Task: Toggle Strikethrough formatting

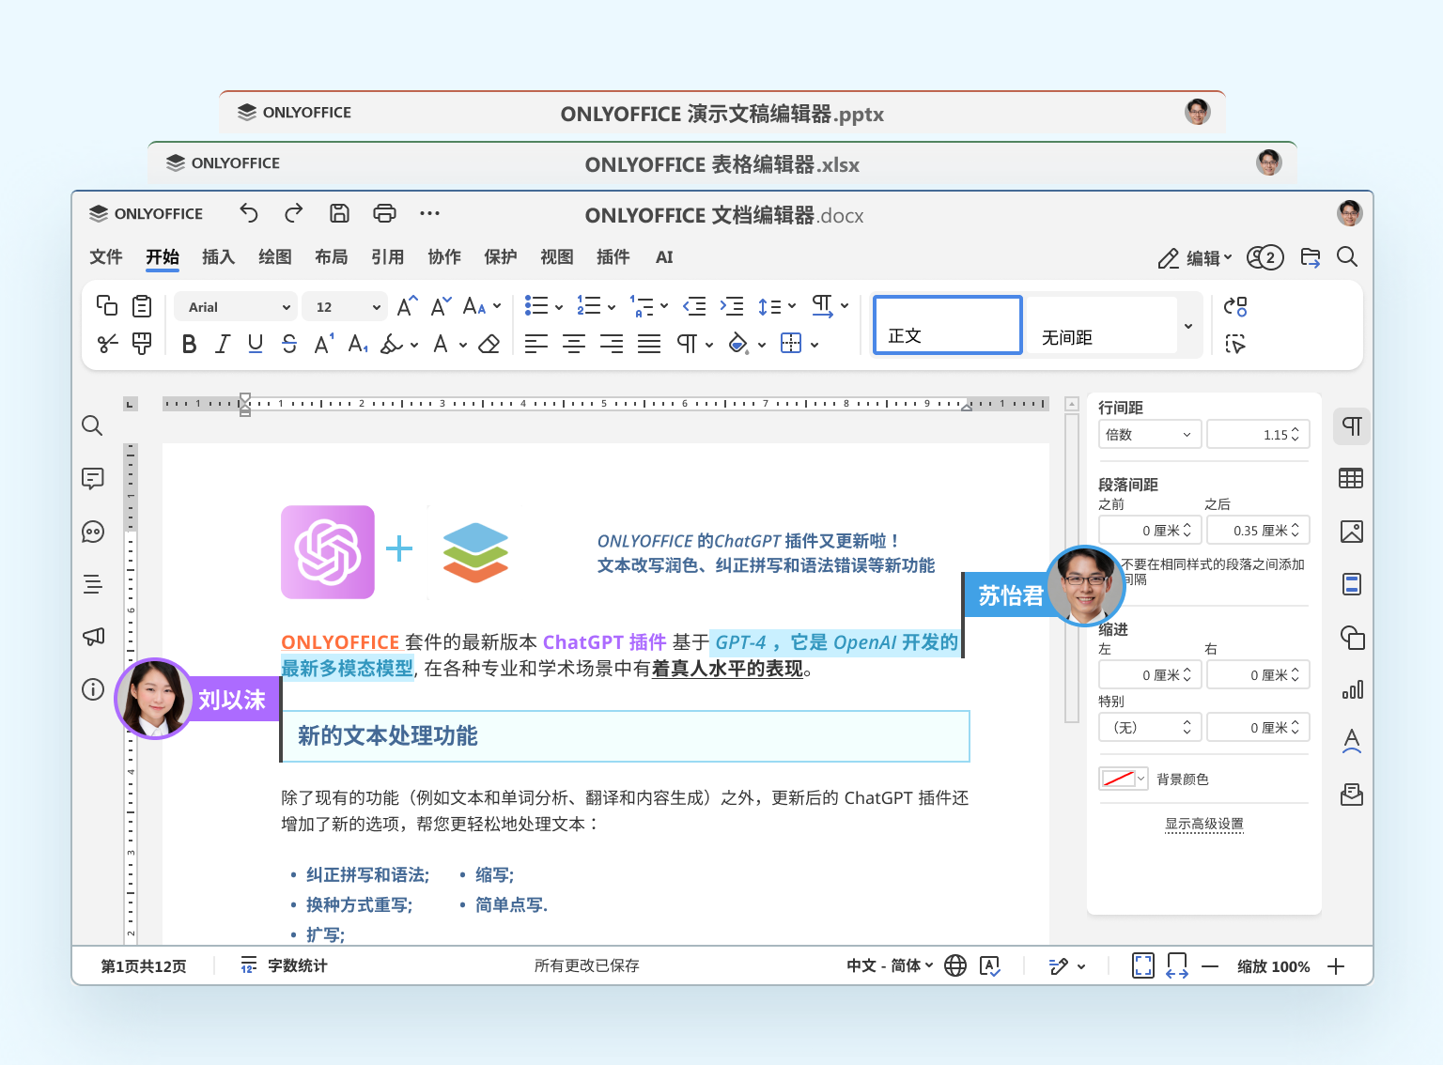Action: tap(289, 345)
